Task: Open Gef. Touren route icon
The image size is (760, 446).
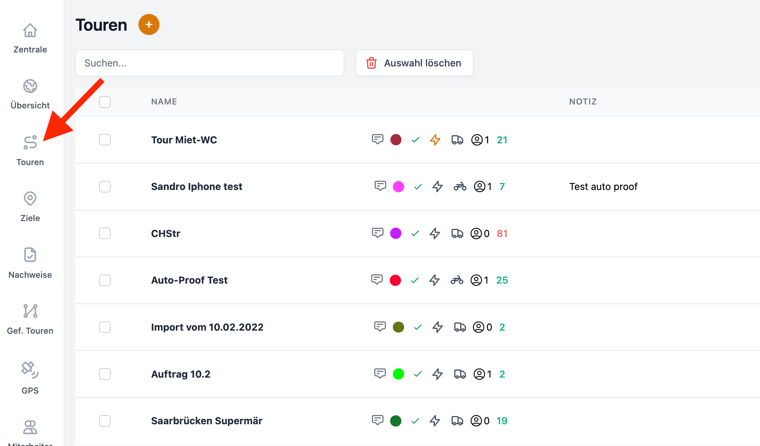Action: pos(30,312)
